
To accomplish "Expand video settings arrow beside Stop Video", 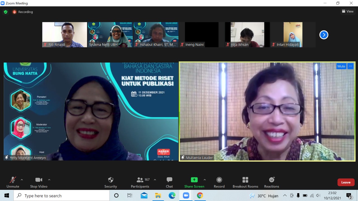I will point(49,180).
